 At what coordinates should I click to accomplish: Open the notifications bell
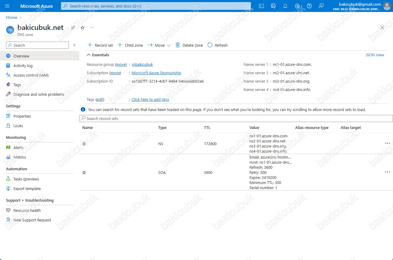(x=285, y=6)
